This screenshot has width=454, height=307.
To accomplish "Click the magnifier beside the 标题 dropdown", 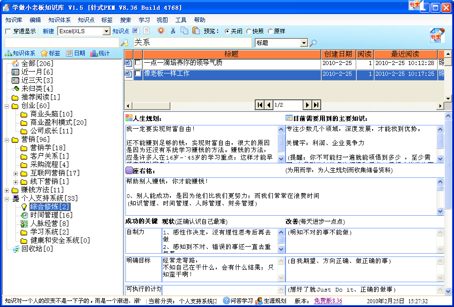I will pos(313,43).
